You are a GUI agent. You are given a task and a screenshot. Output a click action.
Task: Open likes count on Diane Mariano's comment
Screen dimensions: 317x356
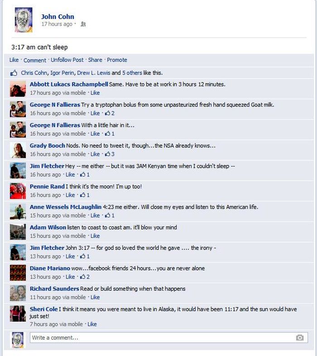point(85,277)
